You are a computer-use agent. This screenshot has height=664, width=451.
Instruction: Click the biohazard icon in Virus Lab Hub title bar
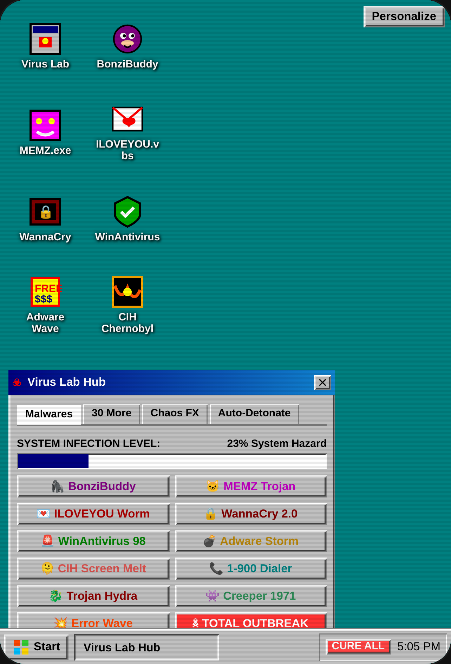pos(17,382)
